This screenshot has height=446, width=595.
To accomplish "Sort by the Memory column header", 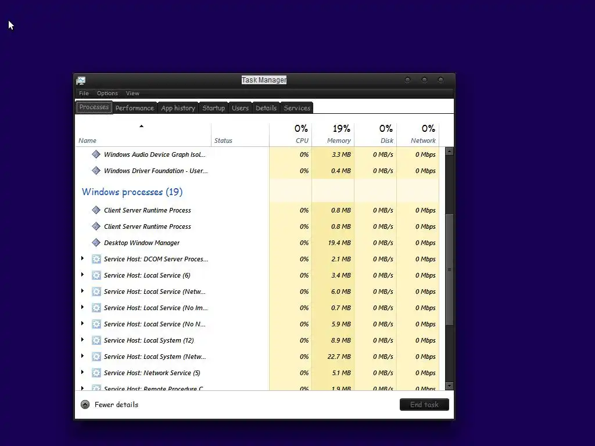I will [333, 135].
